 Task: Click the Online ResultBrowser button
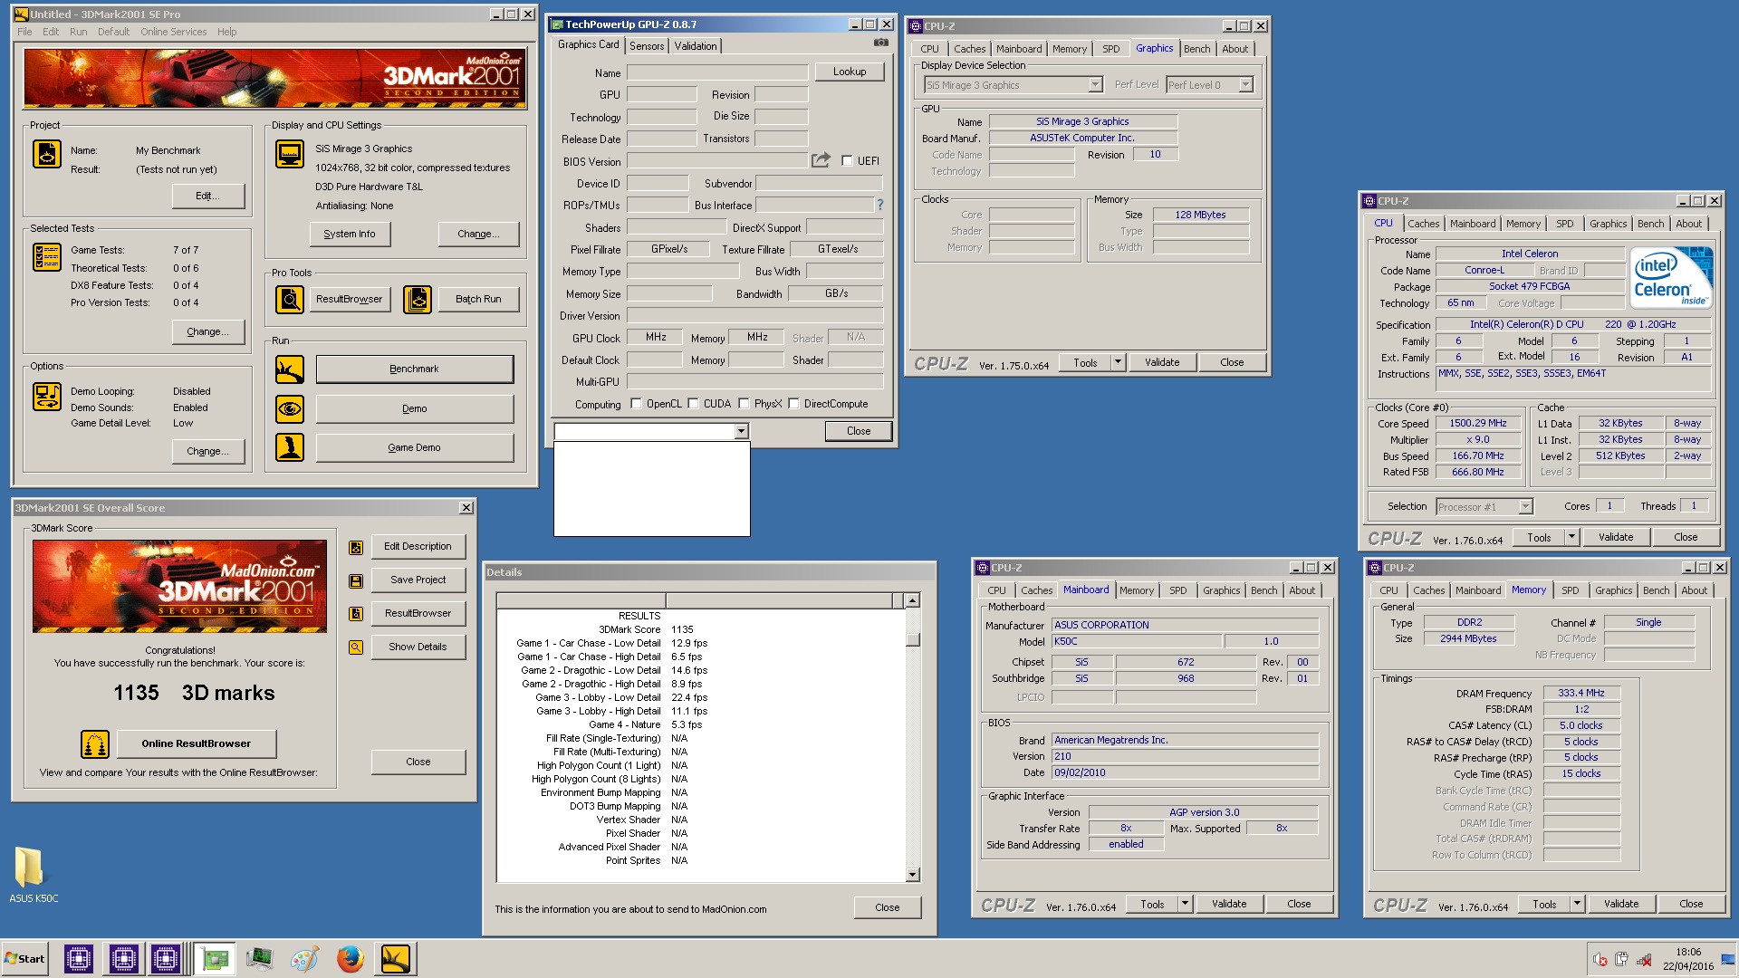point(196,743)
